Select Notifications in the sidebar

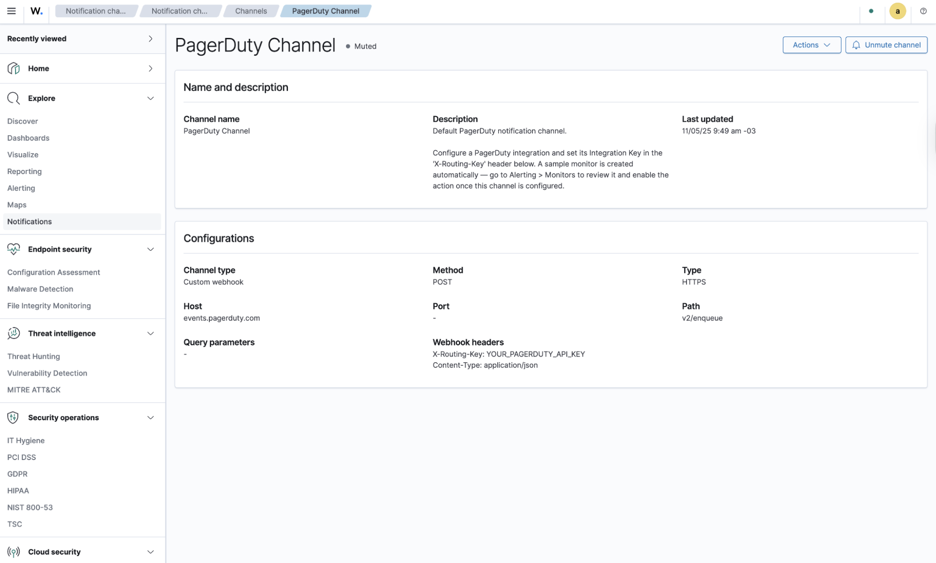click(x=82, y=221)
